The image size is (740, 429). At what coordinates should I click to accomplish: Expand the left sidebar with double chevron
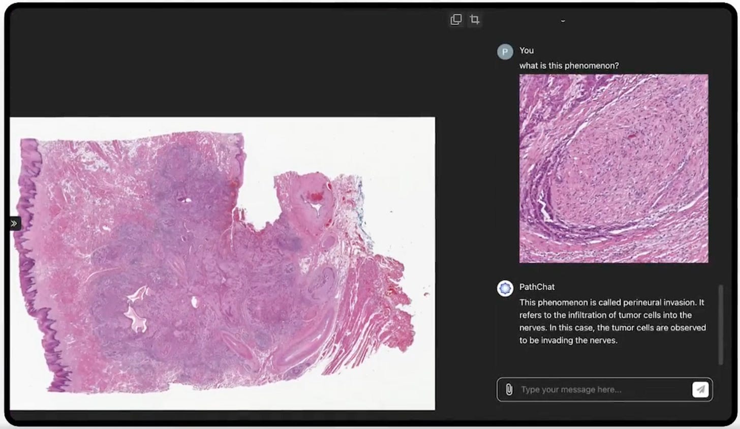click(14, 224)
